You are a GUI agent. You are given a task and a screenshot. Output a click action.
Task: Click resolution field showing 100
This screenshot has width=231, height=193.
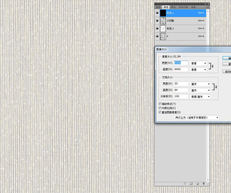pos(181,96)
